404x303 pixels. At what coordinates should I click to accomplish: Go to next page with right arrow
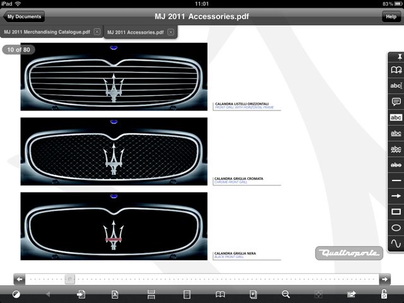384,279
